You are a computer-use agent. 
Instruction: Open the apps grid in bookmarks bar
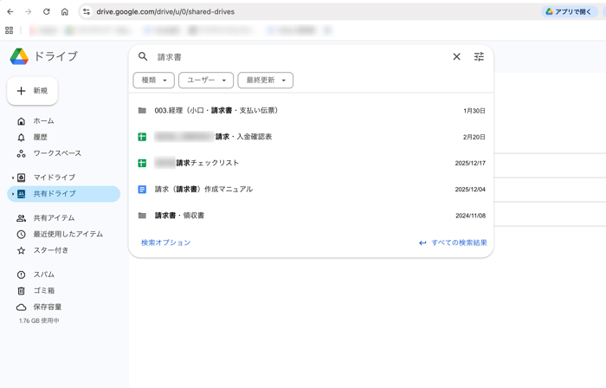pos(10,30)
